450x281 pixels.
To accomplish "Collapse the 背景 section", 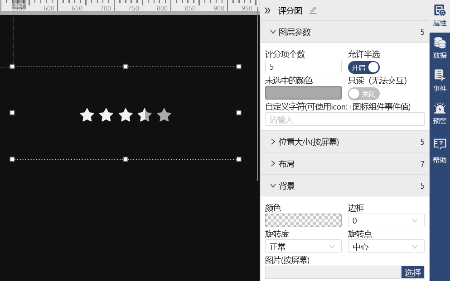I will [x=345, y=186].
